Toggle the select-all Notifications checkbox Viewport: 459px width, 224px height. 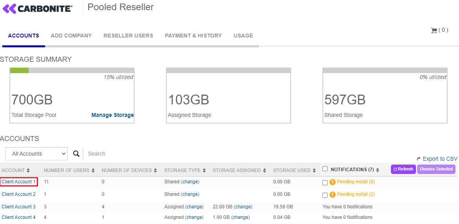325,169
